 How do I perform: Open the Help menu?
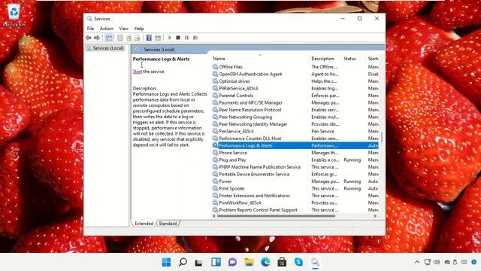(139, 29)
